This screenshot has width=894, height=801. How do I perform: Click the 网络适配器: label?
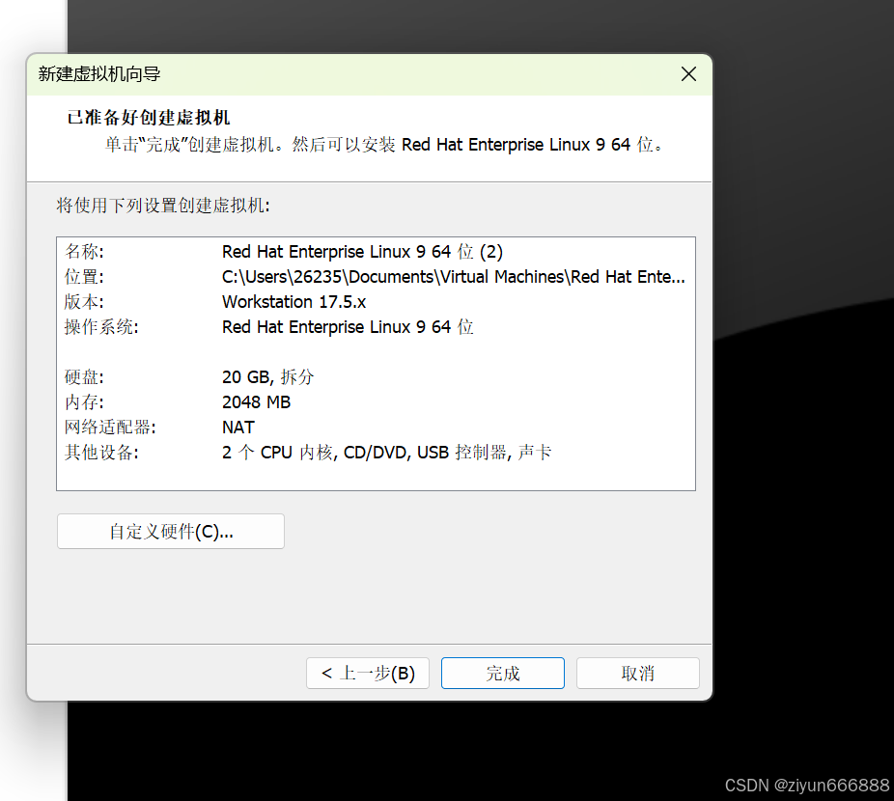point(110,427)
